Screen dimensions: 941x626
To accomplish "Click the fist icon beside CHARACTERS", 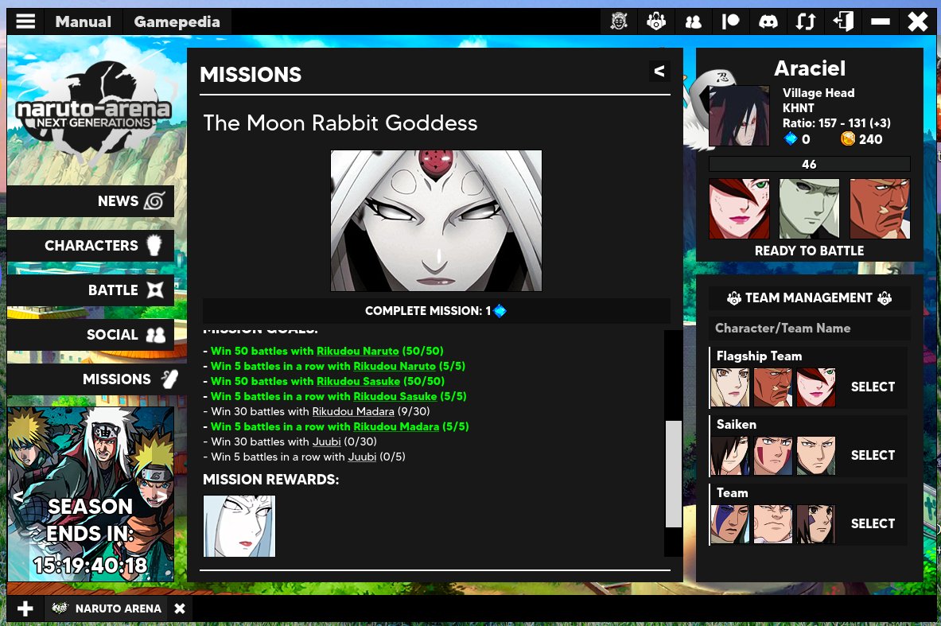I will coord(154,246).
